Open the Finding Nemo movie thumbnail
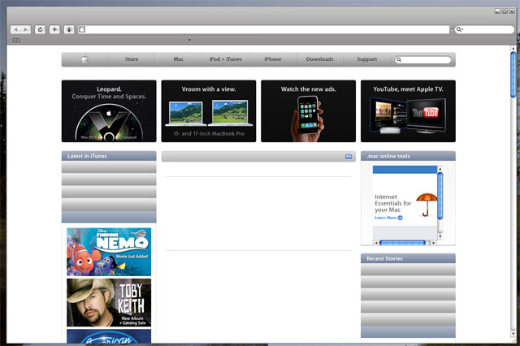520x346 pixels. click(x=109, y=252)
